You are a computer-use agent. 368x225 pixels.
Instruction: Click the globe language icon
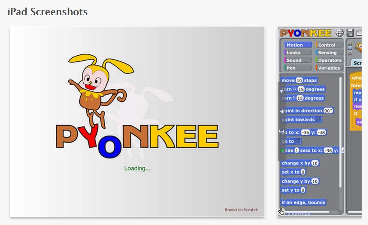pos(340,33)
